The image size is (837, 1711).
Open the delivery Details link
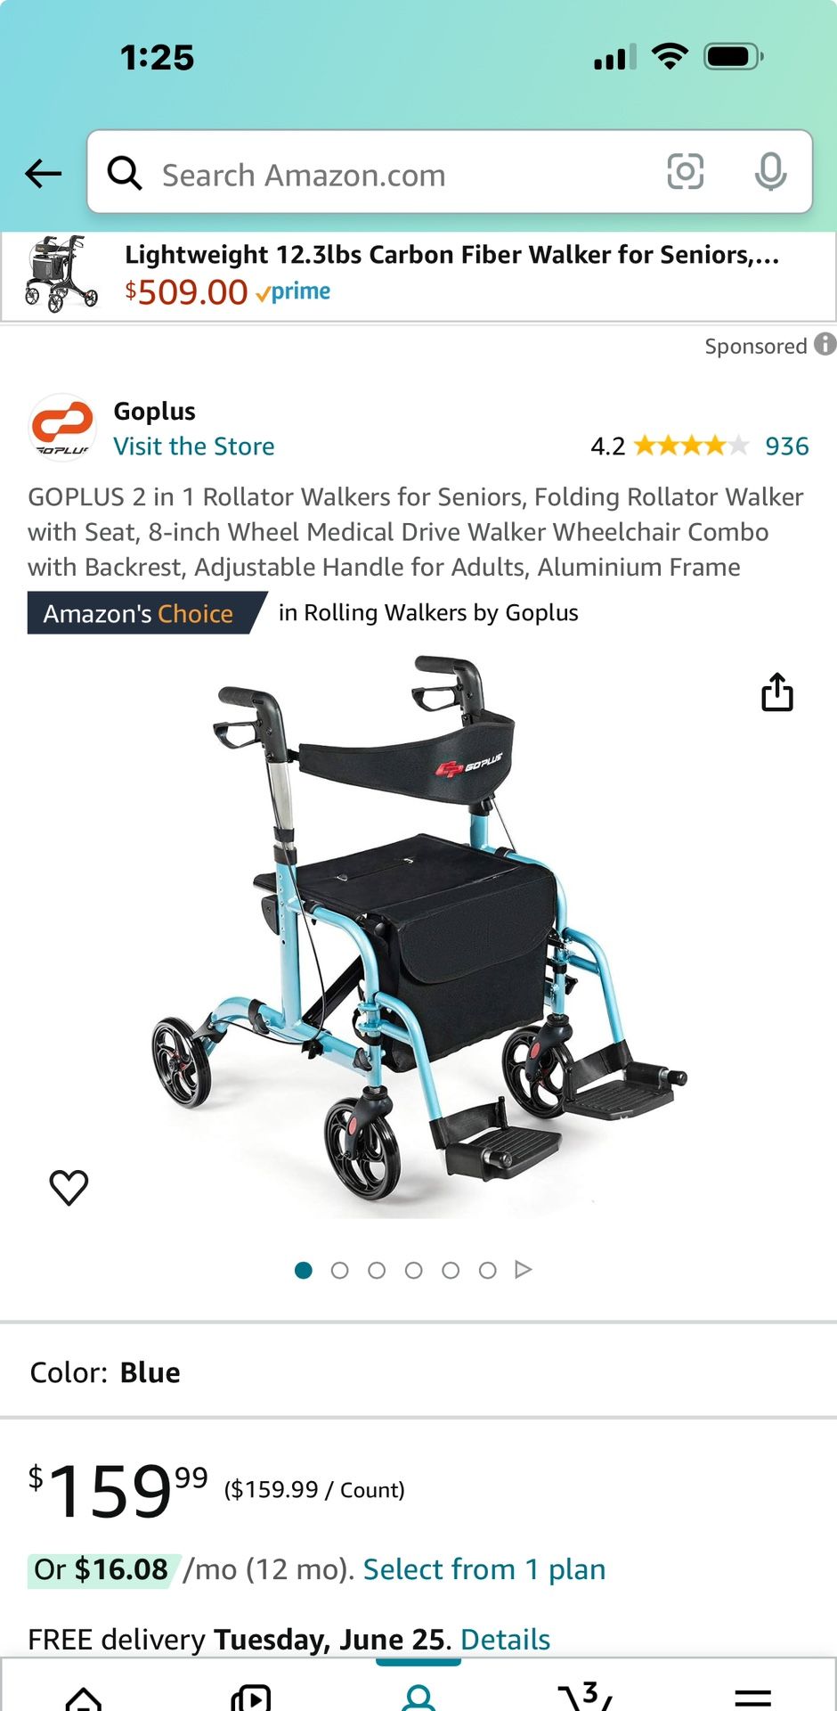(x=505, y=1639)
